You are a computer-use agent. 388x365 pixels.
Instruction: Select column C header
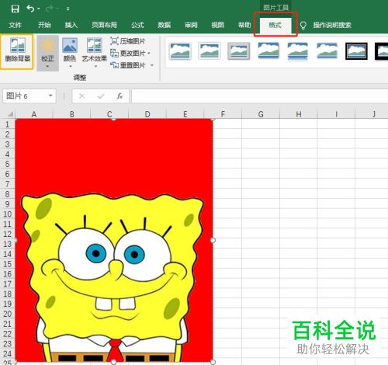click(109, 114)
